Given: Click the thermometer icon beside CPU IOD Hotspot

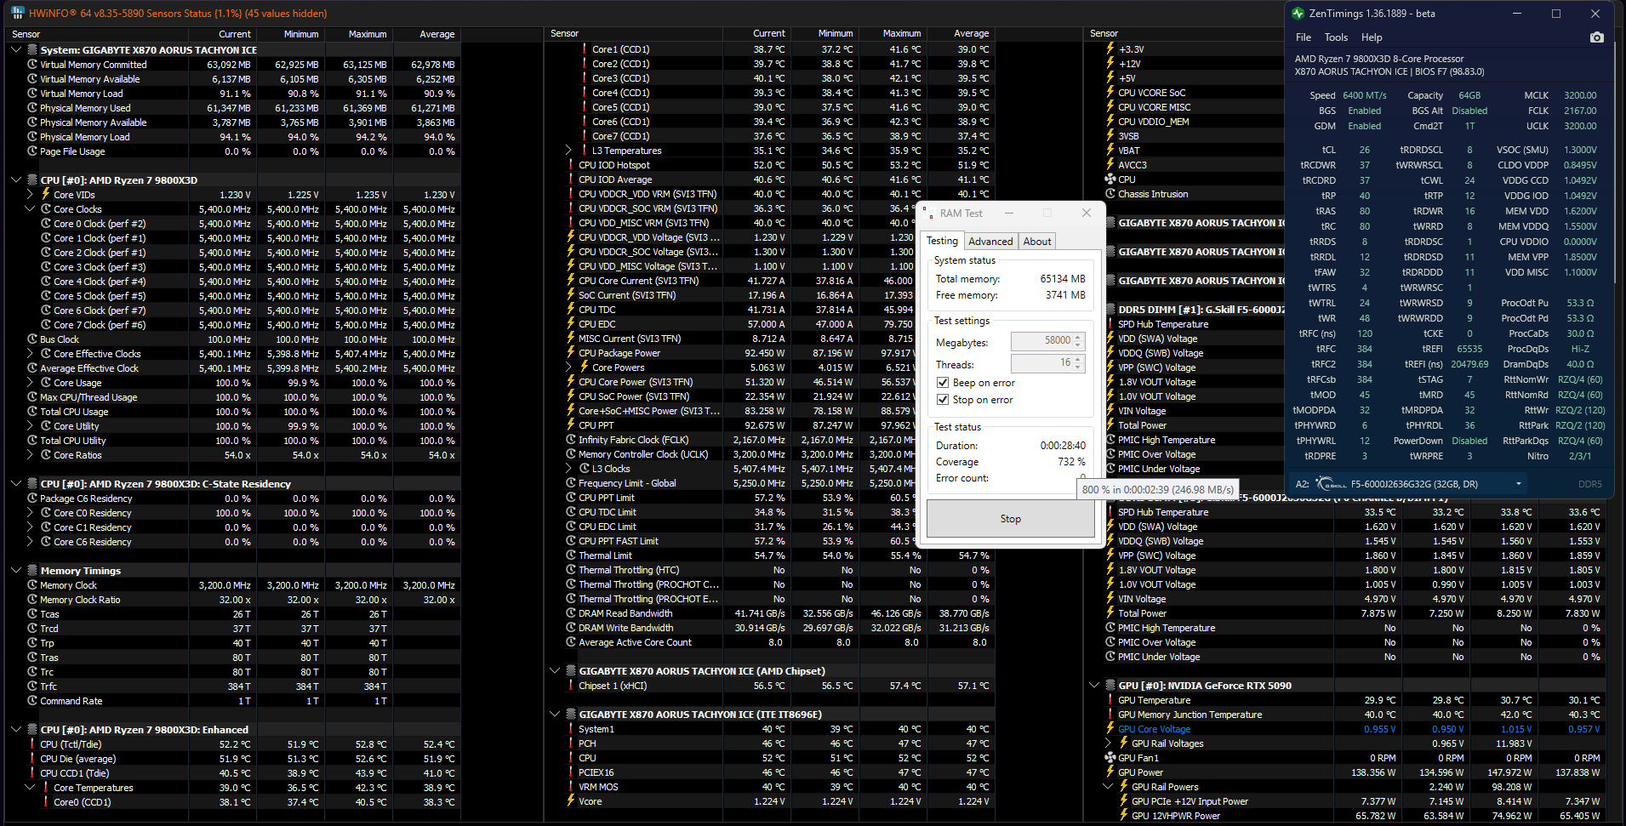Looking at the screenshot, I should pos(570,165).
